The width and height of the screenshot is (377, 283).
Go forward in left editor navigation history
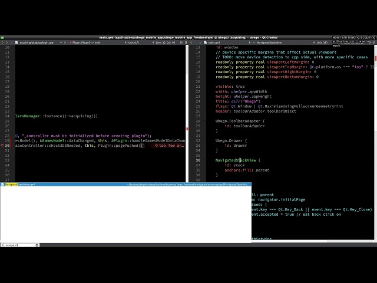pyautogui.click(x=7, y=42)
